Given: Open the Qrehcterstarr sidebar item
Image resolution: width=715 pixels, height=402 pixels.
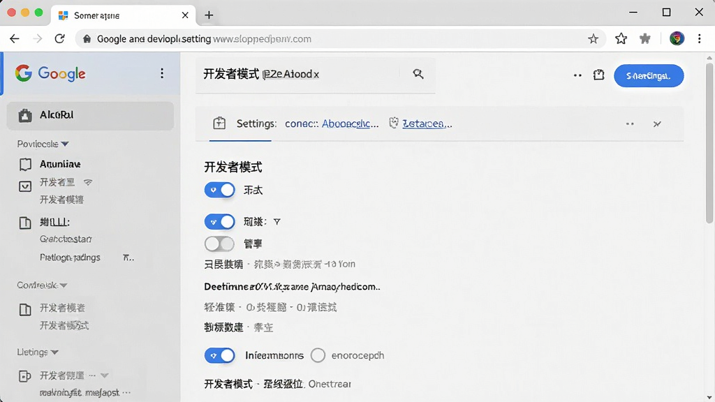Looking at the screenshot, I should (x=66, y=239).
